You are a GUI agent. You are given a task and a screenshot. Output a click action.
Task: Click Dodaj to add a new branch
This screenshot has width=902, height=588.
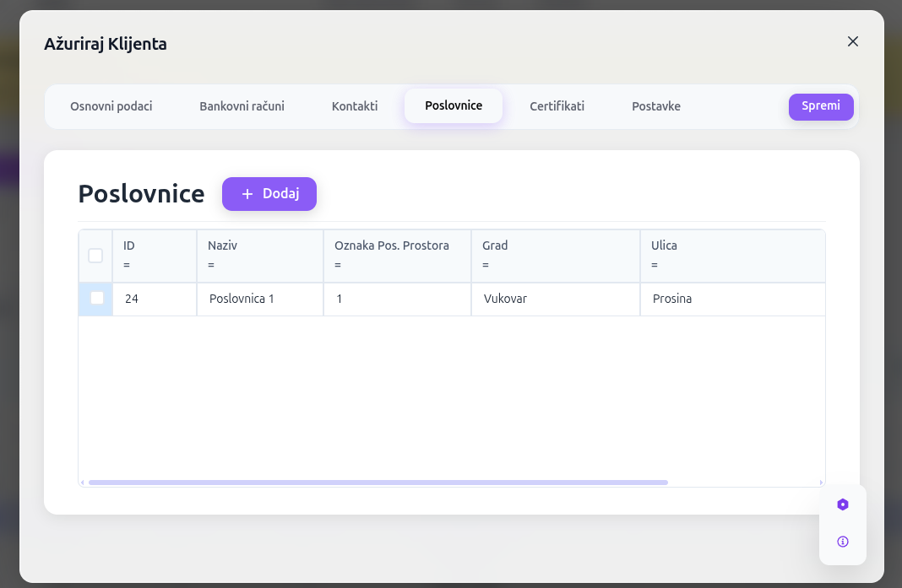(x=269, y=194)
